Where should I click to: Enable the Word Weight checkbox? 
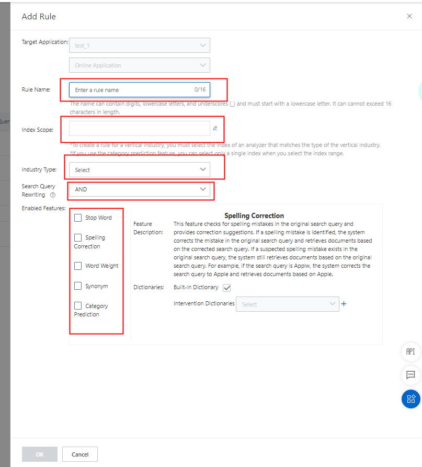78,266
